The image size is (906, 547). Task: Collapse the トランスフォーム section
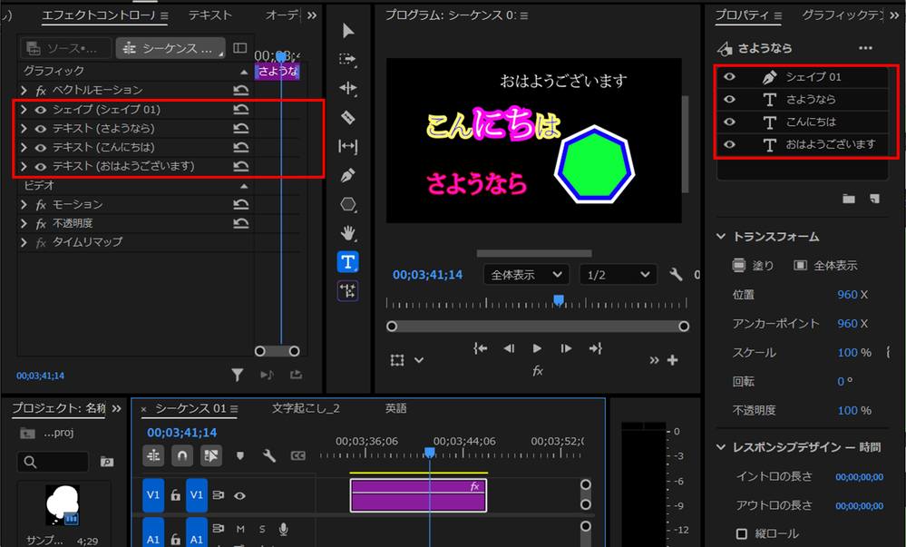point(721,236)
